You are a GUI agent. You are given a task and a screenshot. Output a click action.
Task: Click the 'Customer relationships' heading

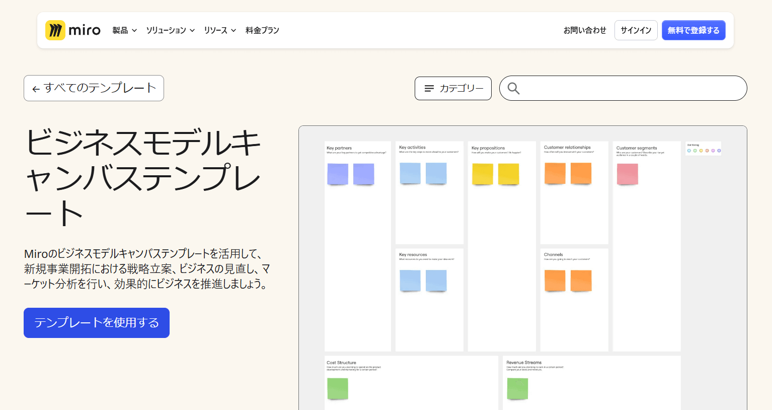coord(567,148)
